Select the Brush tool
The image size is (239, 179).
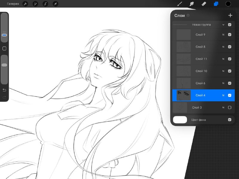click(180, 4)
